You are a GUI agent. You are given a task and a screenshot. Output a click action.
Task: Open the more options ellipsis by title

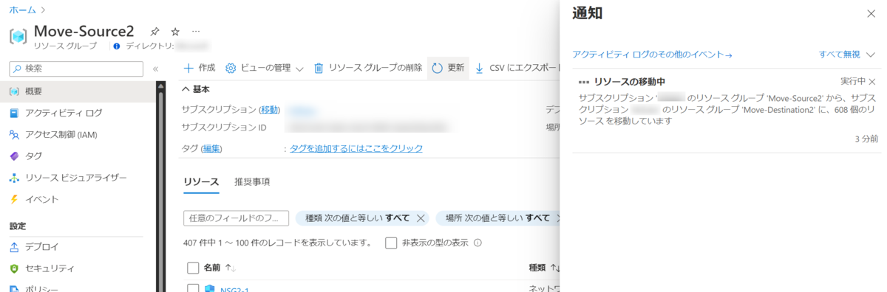[x=196, y=32]
